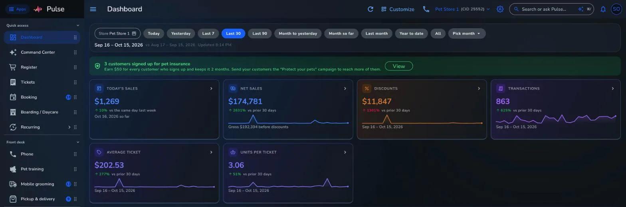Open Units Per Ticket details arrow
The height and width of the screenshot is (207, 626).
pos(345,152)
